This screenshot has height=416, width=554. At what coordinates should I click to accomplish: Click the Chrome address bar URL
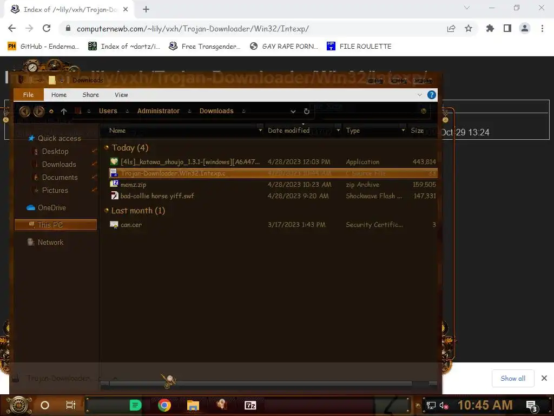coord(193,29)
